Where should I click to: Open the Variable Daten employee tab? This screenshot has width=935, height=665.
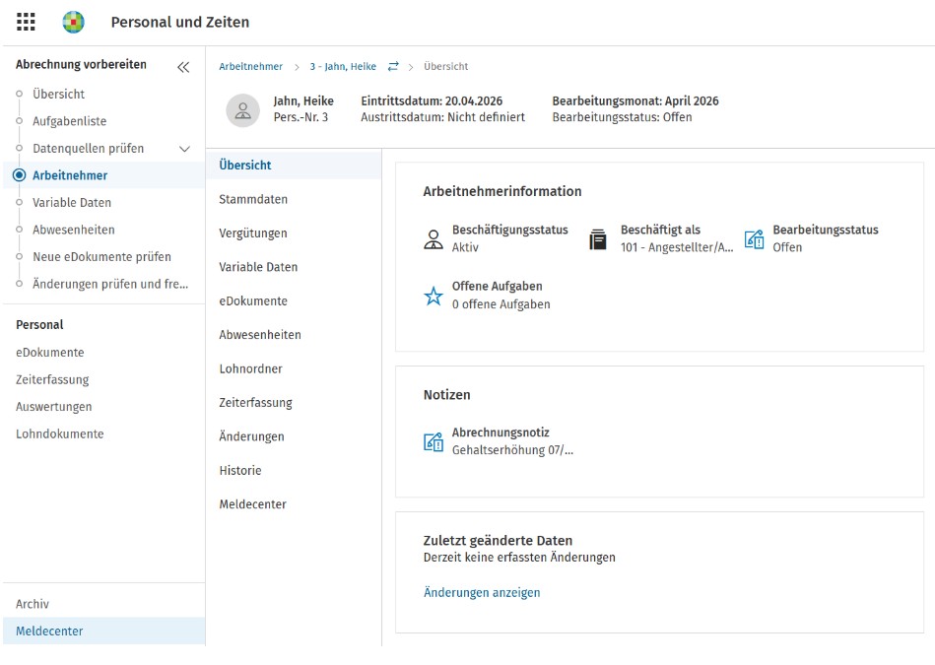pos(258,267)
